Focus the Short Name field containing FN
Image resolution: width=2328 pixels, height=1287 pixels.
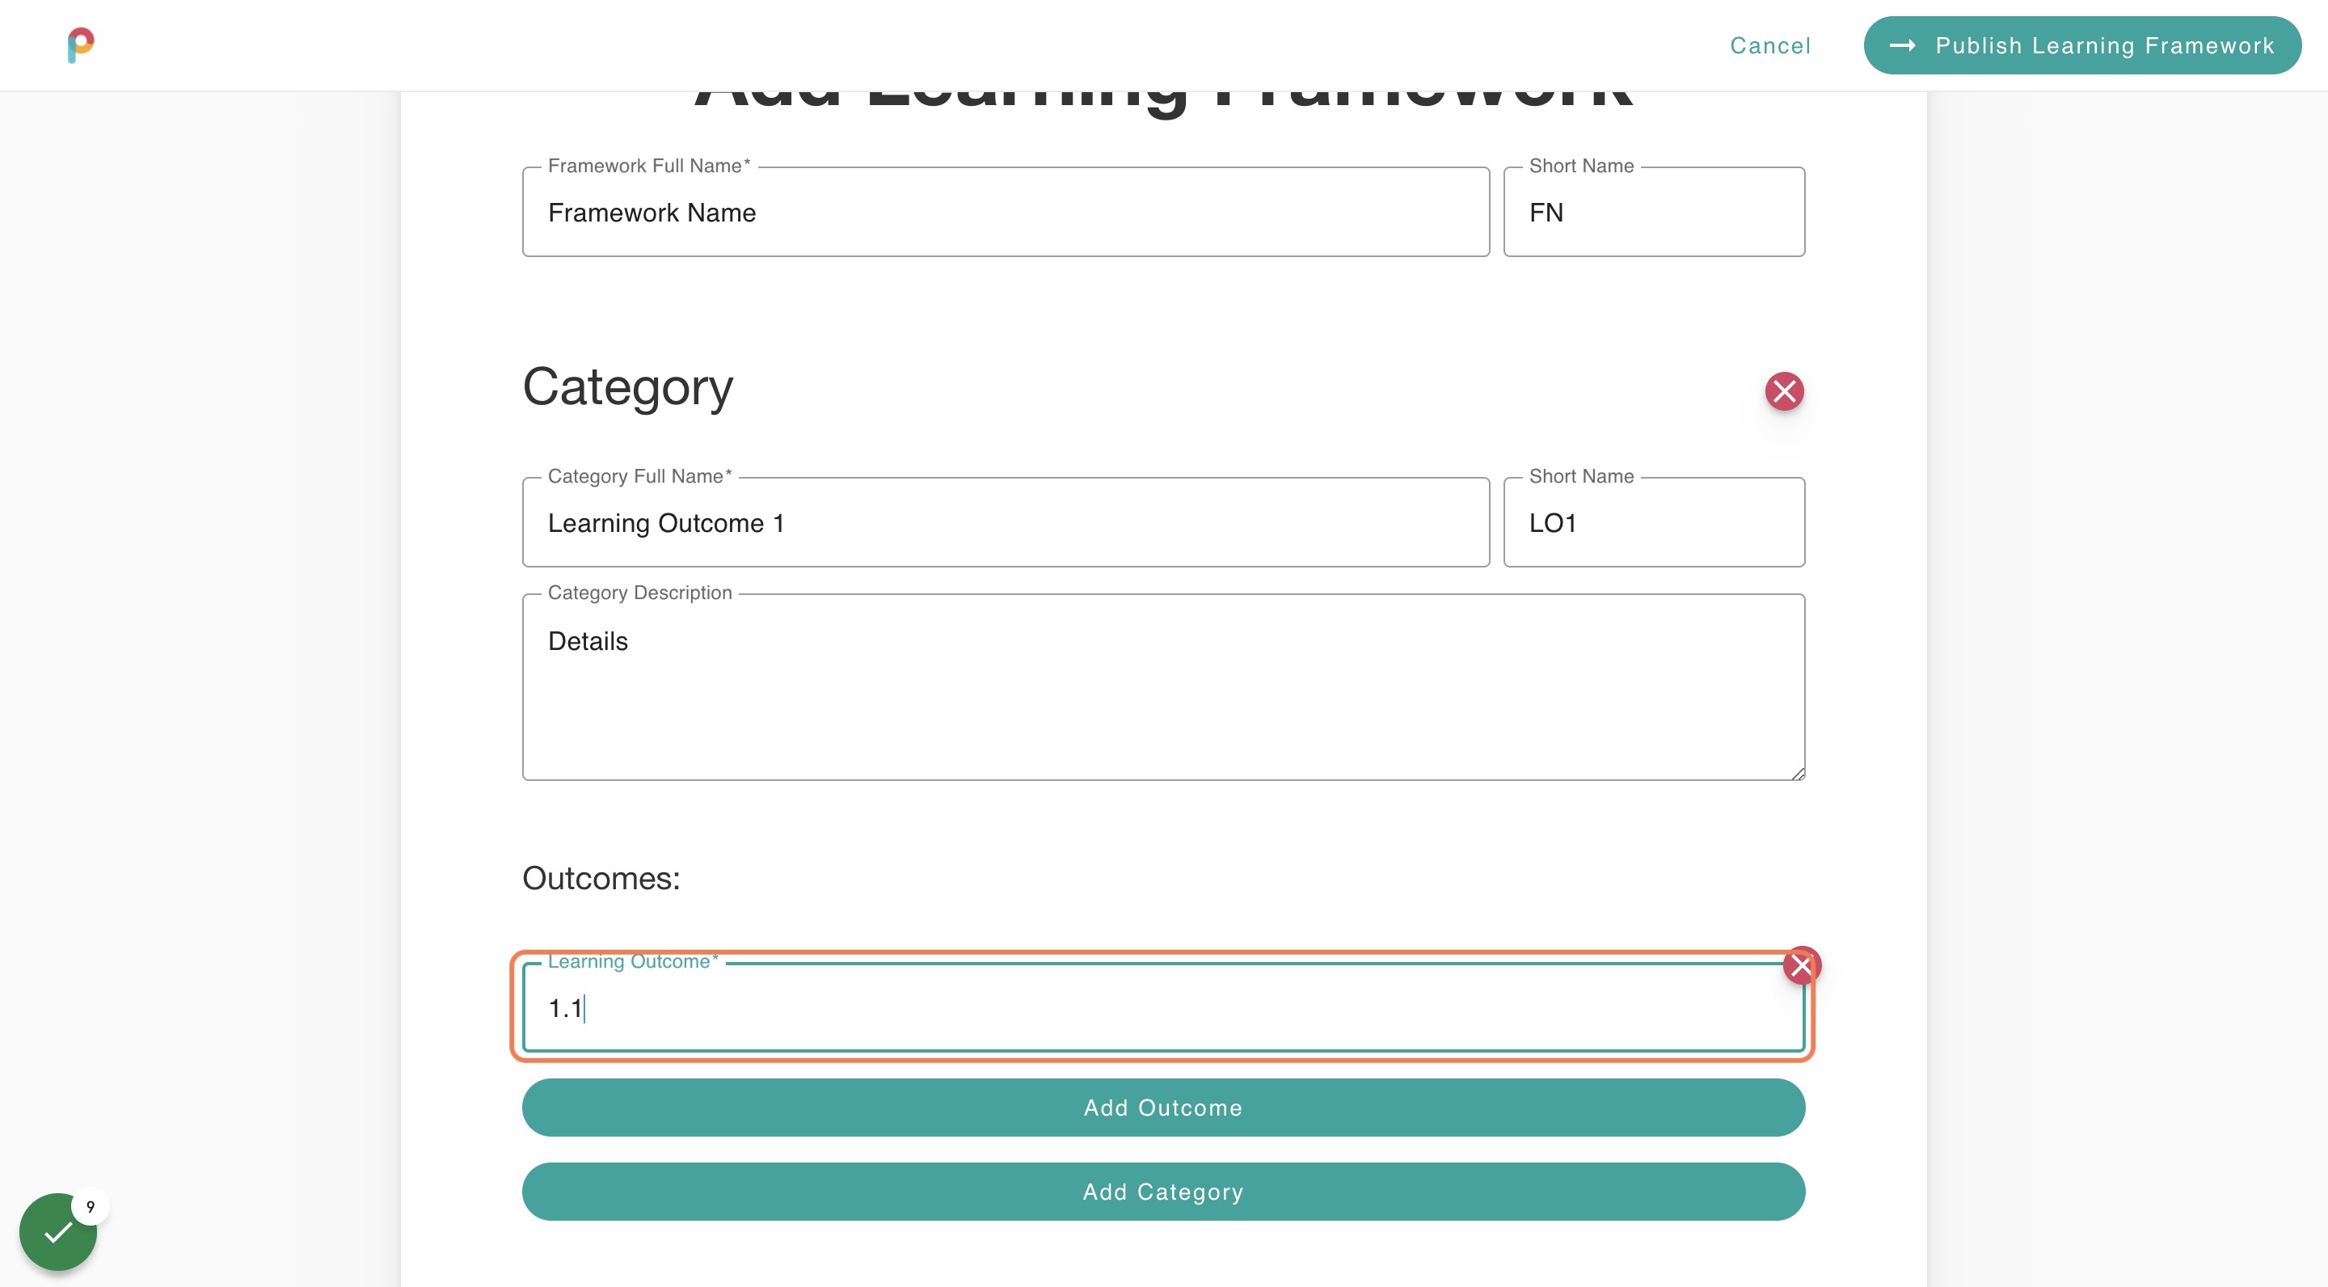(1654, 213)
